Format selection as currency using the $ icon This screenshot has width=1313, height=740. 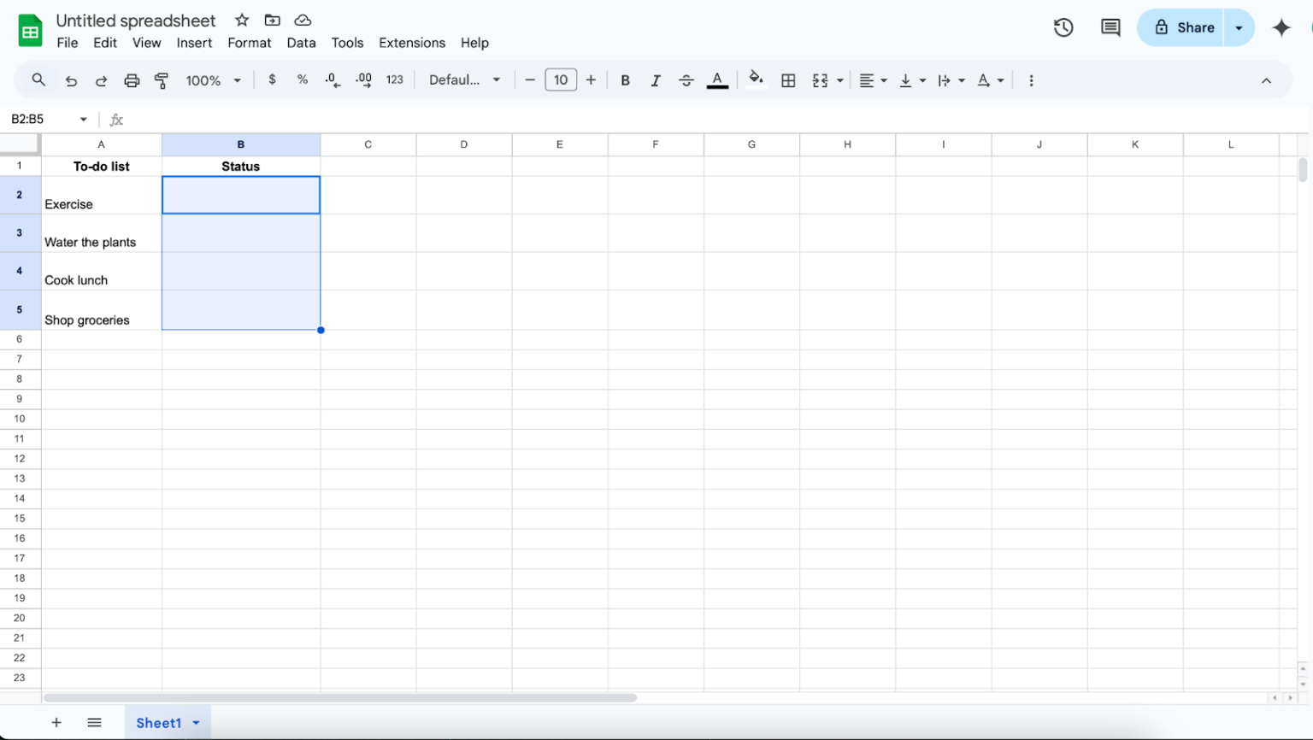(x=272, y=79)
